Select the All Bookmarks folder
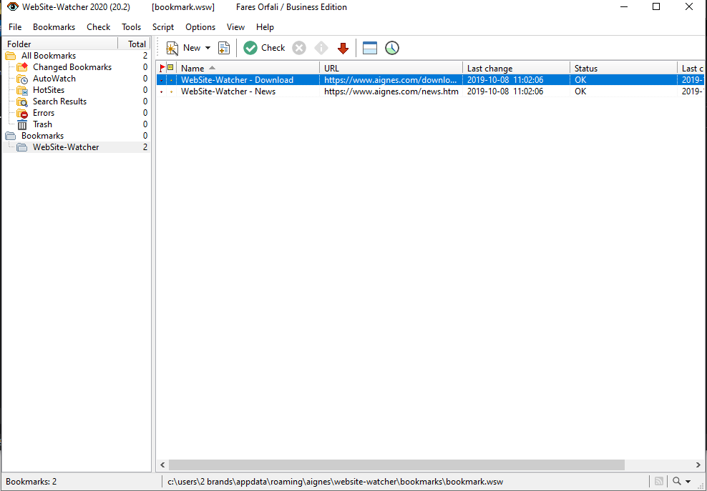Viewport: 707px width, 491px height. (49, 56)
